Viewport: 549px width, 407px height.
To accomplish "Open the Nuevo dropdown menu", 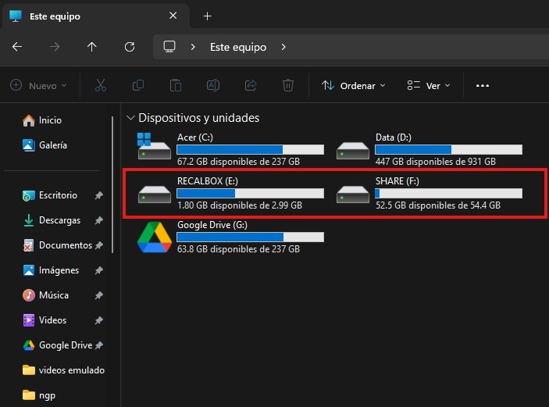I will tap(38, 86).
